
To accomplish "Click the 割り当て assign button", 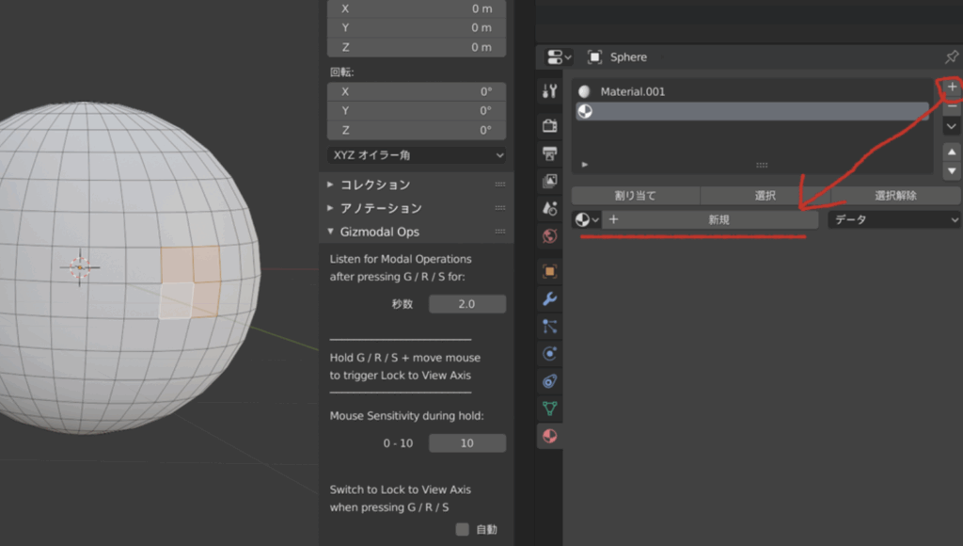I will (635, 196).
